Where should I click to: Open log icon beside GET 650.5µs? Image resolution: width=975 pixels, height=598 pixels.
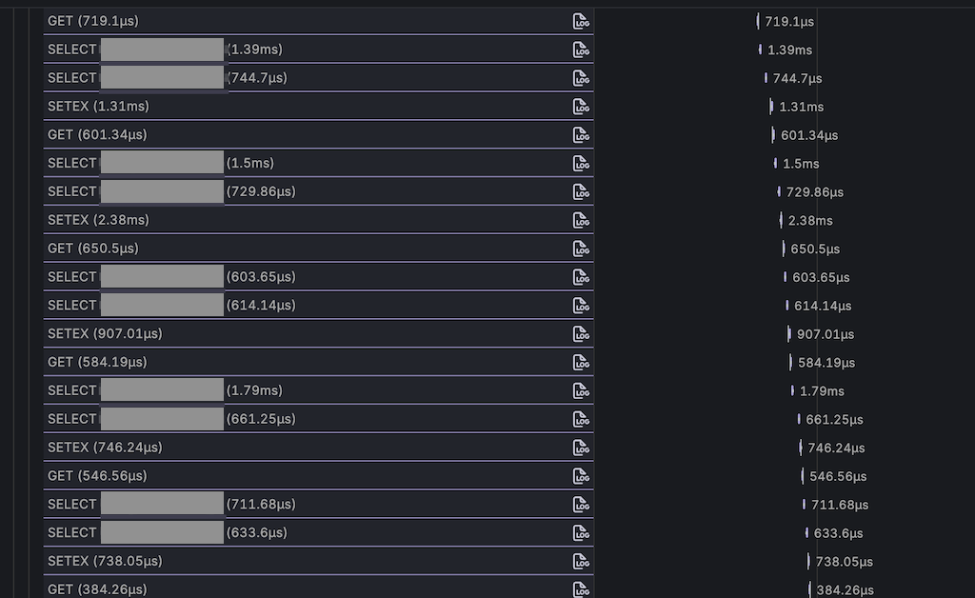coord(581,249)
